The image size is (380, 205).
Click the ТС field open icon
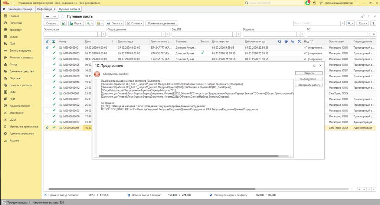tap(374, 34)
